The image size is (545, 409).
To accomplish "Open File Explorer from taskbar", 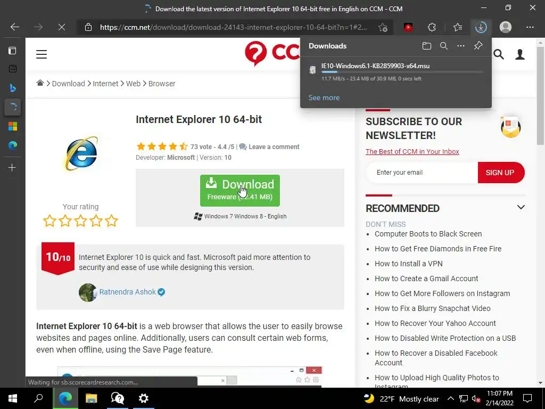I will (x=91, y=398).
